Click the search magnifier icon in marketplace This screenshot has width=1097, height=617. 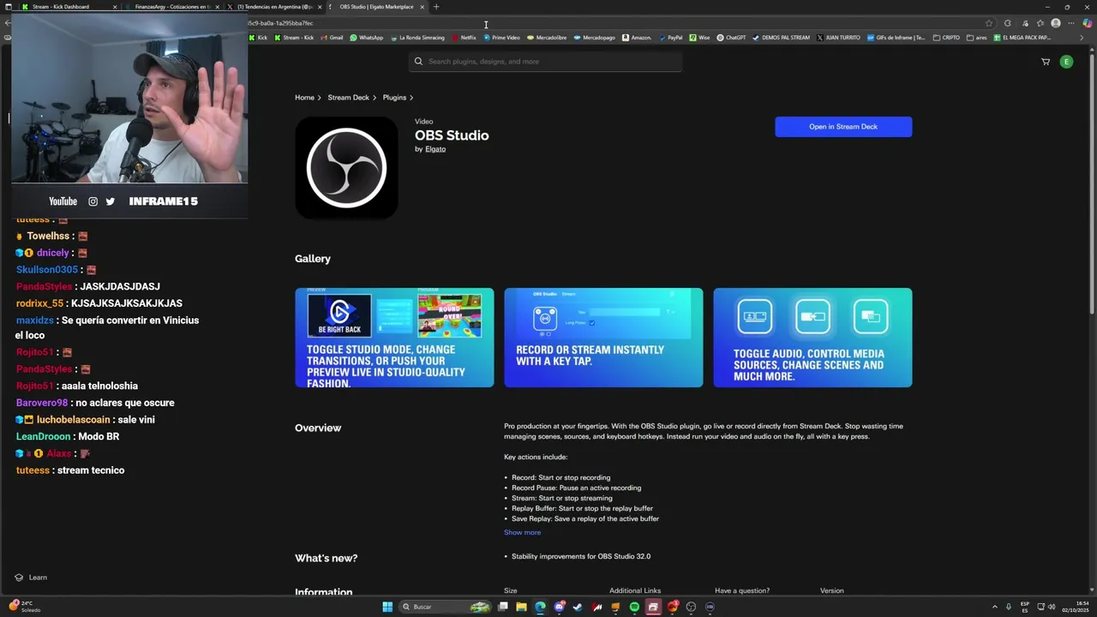(418, 62)
